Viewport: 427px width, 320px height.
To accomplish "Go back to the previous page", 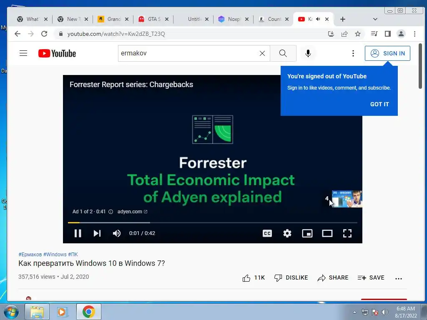I will [x=18, y=34].
